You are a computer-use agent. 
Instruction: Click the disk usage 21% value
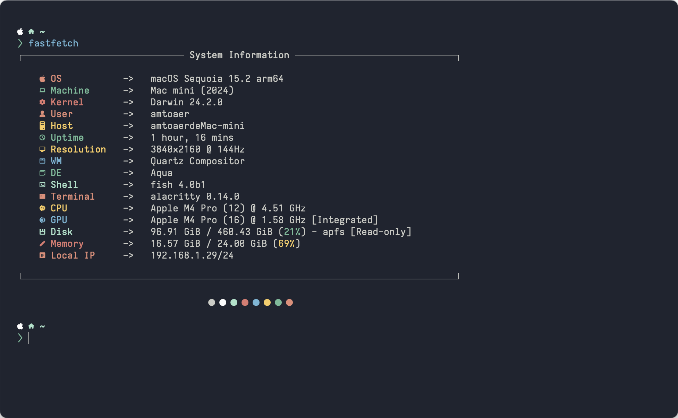click(x=292, y=232)
